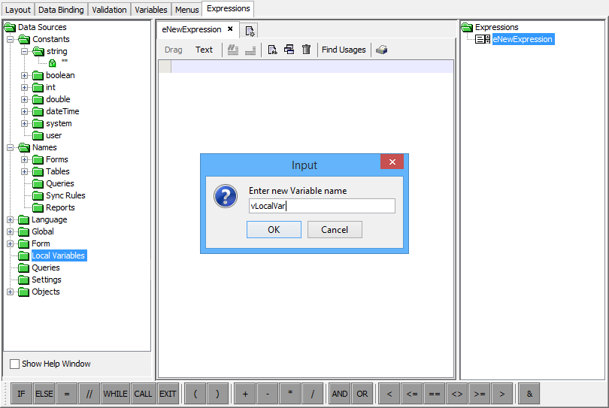The width and height of the screenshot is (609, 408).
Task: Click the Local Variables folder icon
Action: [24, 255]
